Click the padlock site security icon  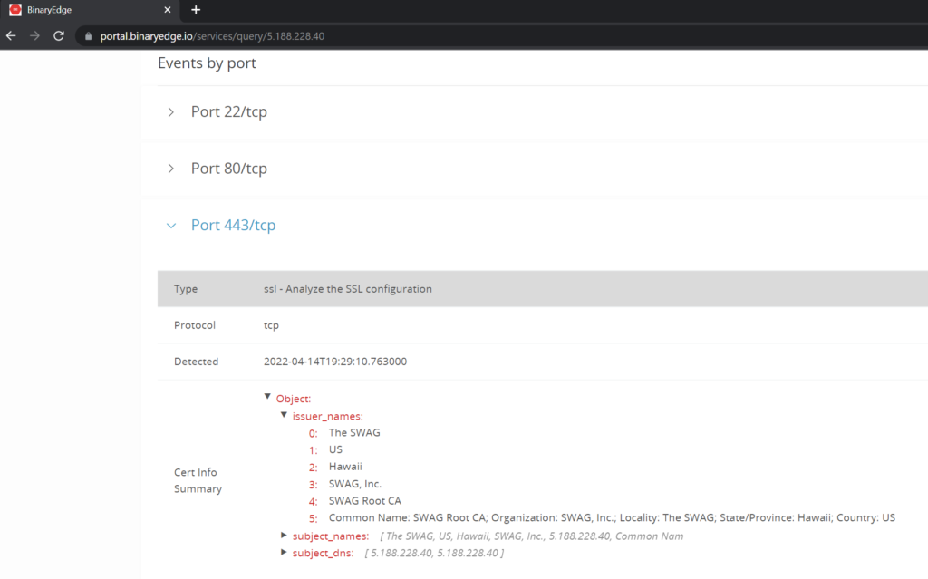point(88,36)
